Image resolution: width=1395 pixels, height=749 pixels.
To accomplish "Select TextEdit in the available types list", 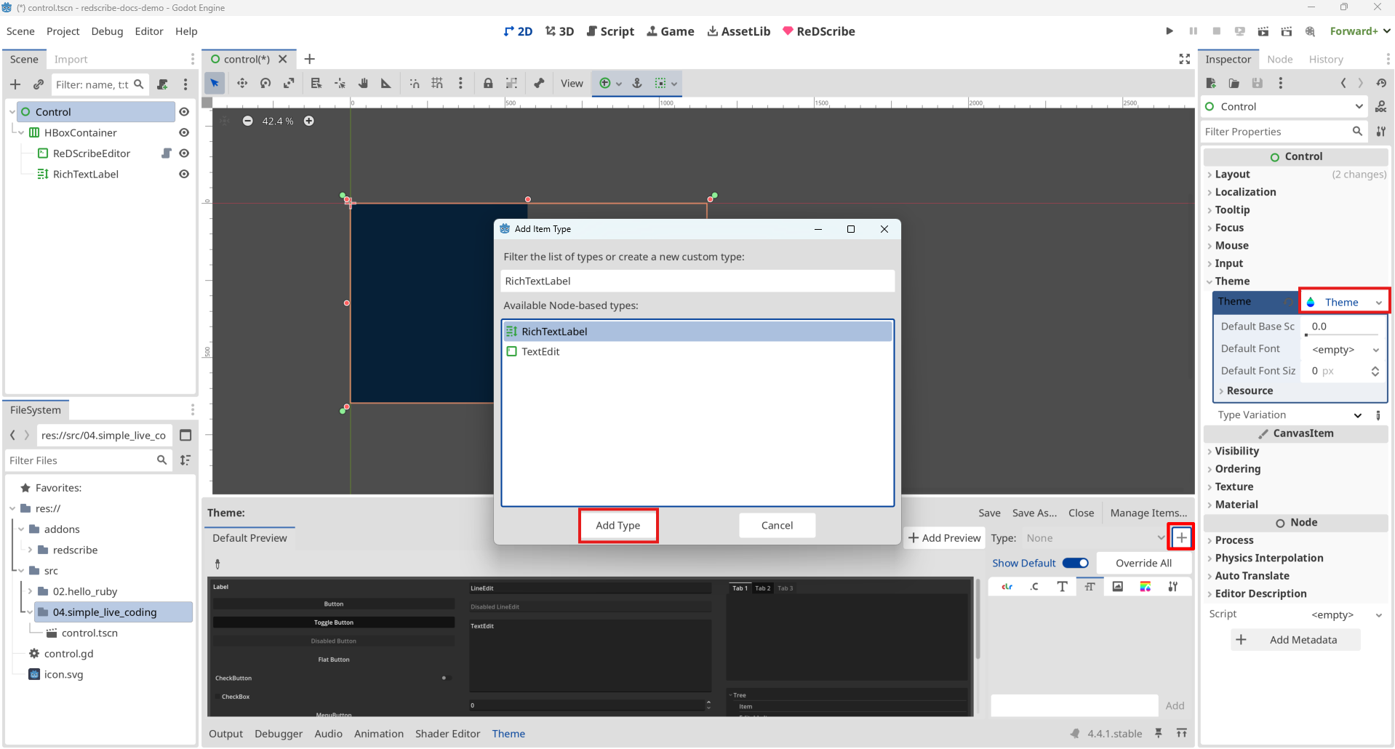I will [x=540, y=351].
